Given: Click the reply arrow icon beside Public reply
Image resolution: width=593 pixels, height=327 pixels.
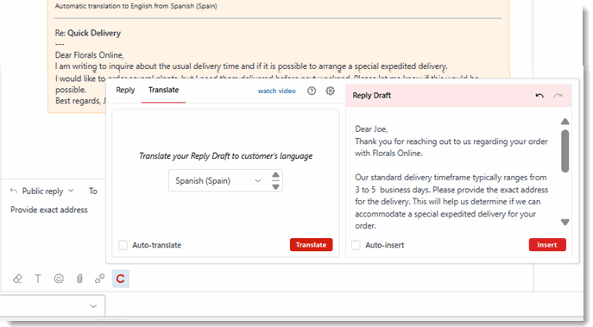Looking at the screenshot, I should [14, 191].
